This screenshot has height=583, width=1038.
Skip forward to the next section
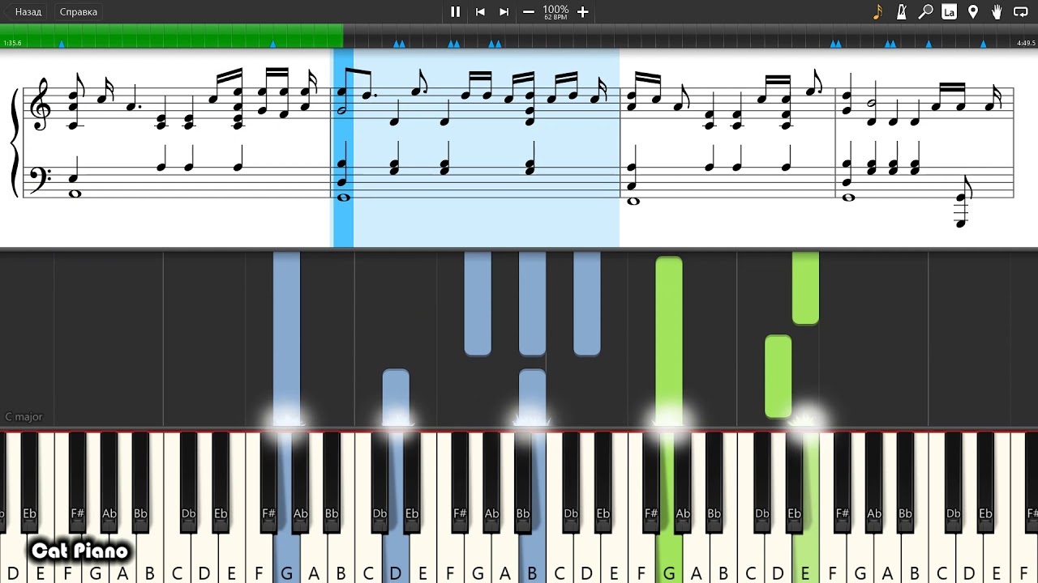click(504, 11)
